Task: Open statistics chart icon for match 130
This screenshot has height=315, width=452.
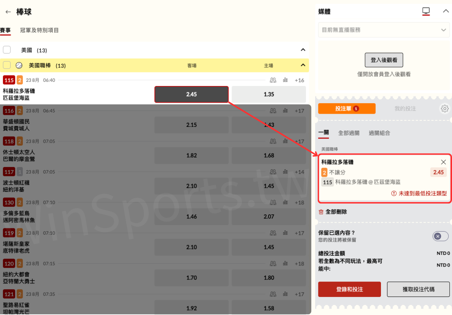Action: 285,202
